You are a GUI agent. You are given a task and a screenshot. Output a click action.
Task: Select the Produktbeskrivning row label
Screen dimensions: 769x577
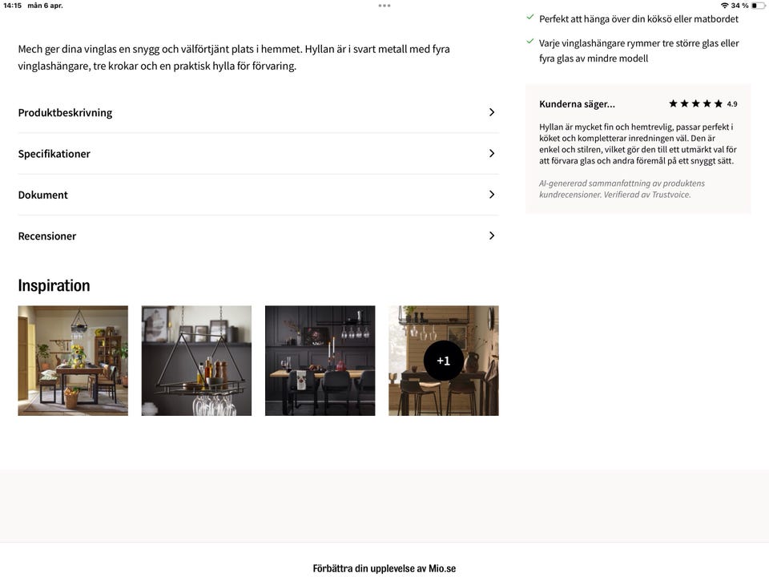point(65,112)
